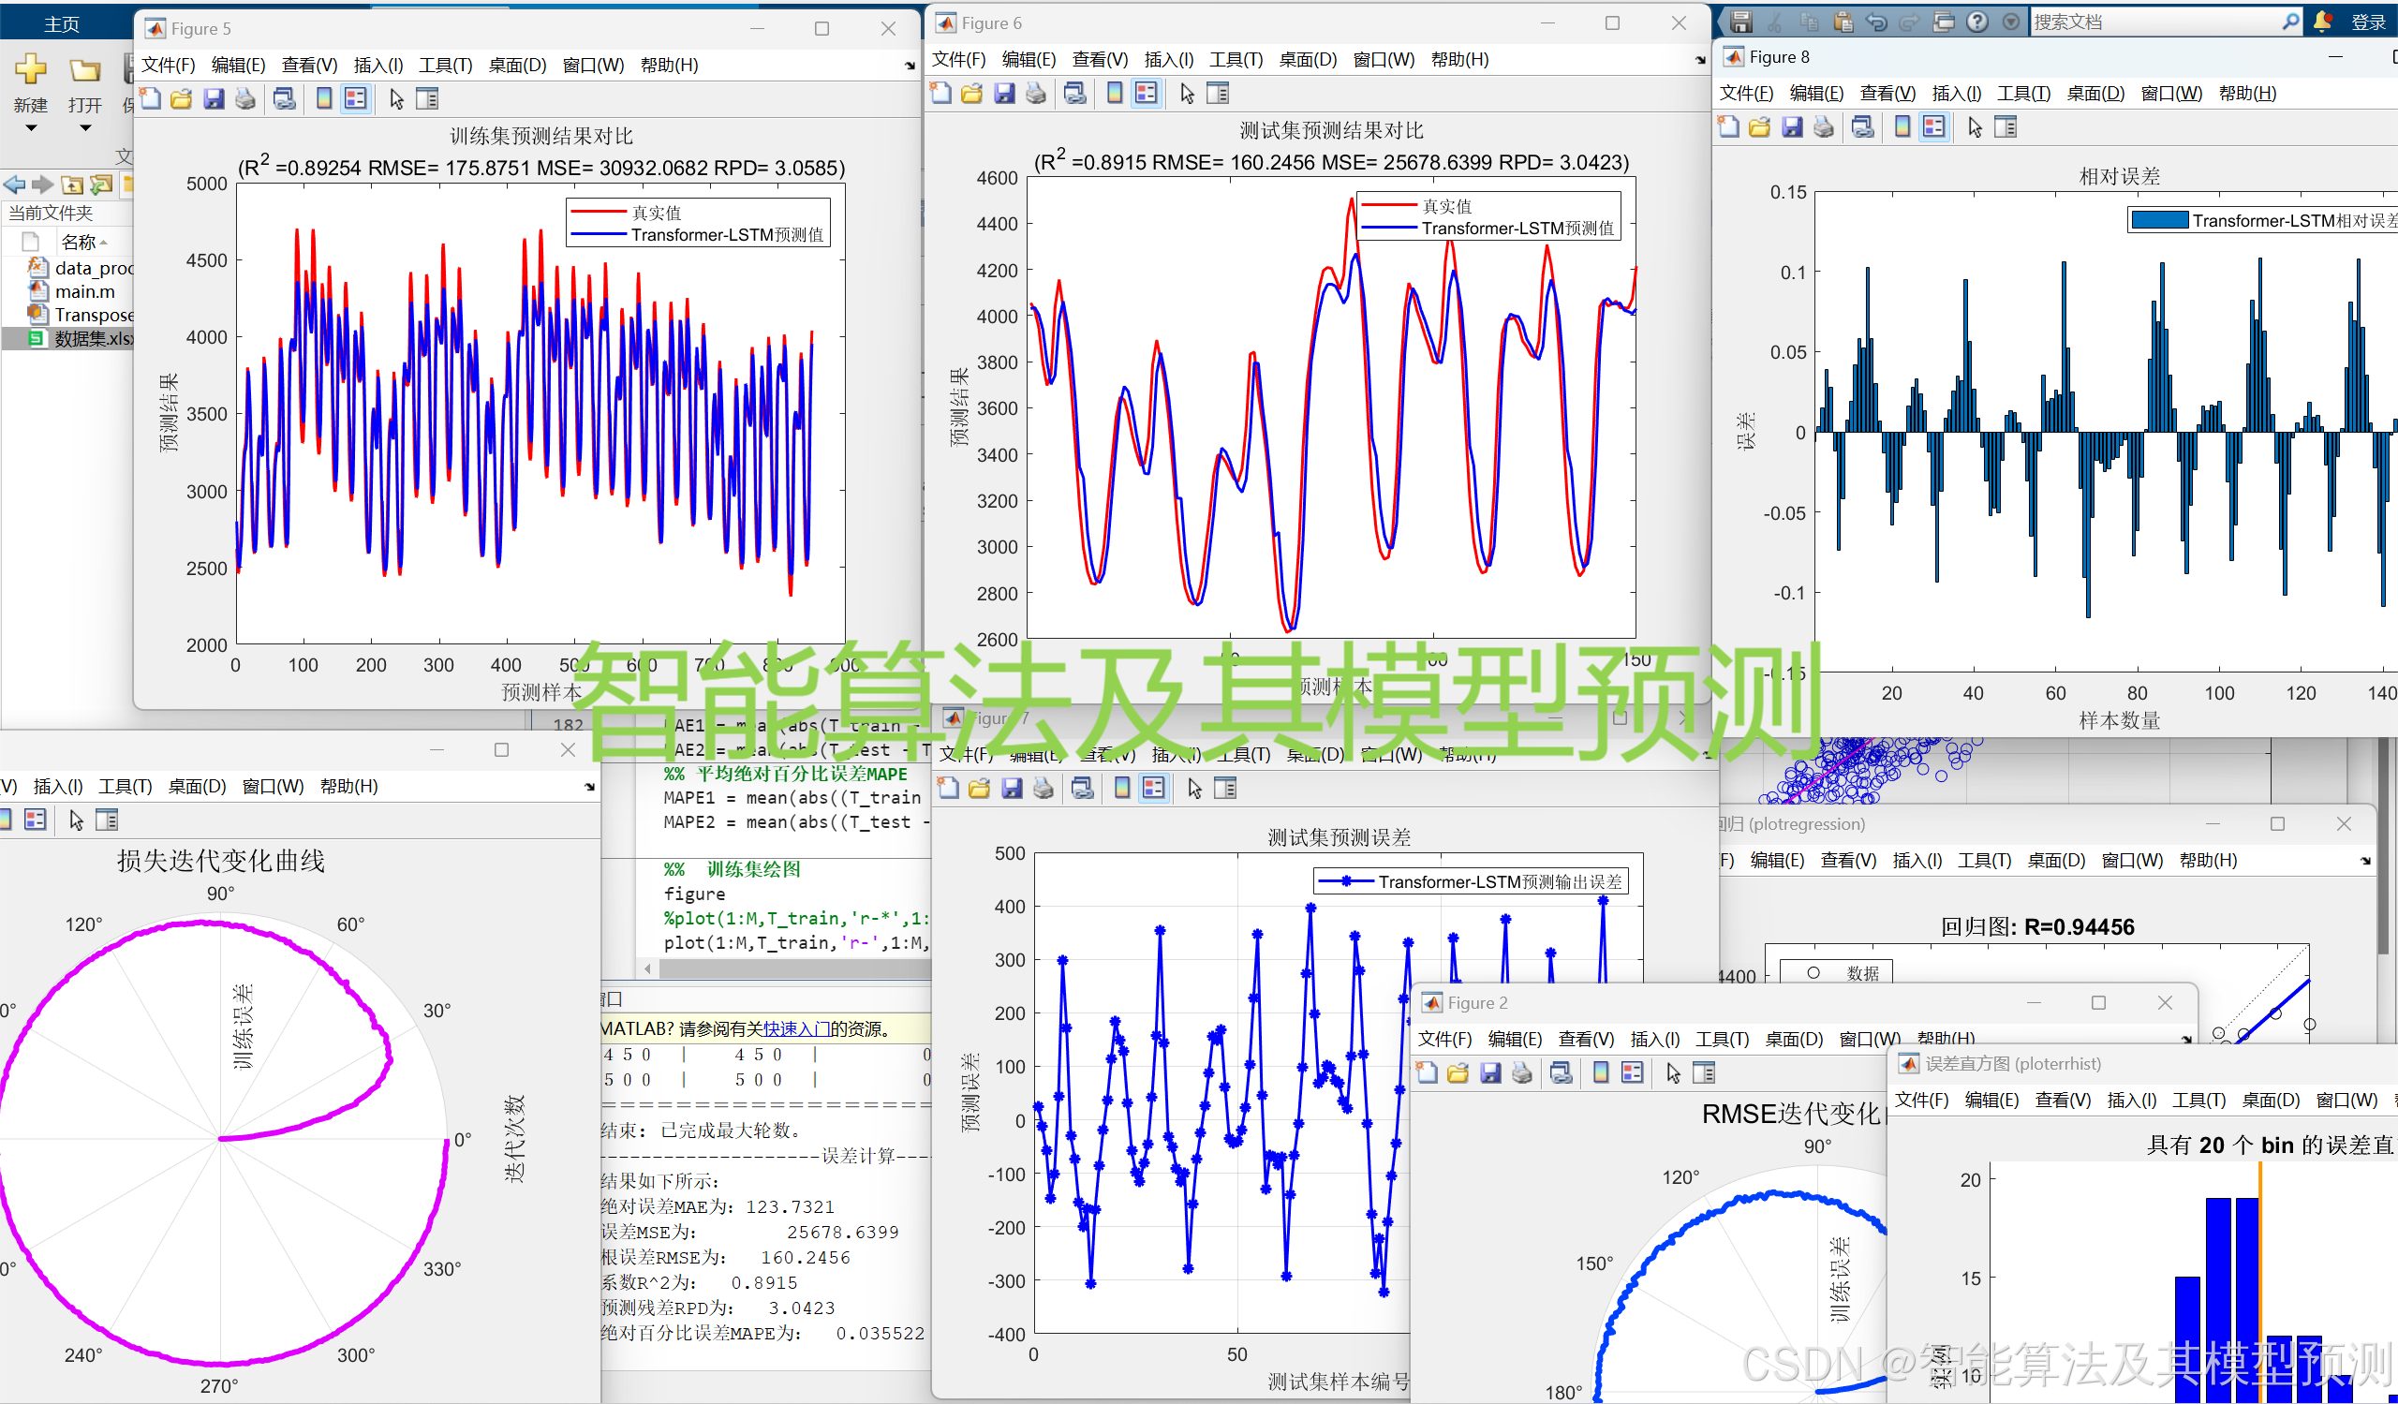Click the undo icon in the main toolbar
The width and height of the screenshot is (2398, 1404).
(1876, 21)
